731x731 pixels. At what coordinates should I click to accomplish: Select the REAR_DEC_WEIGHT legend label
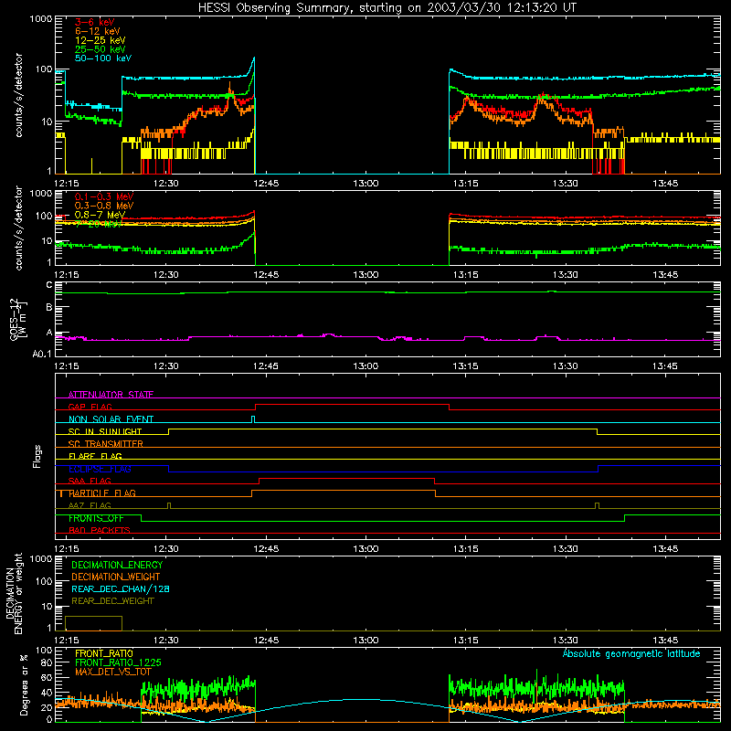coord(112,601)
